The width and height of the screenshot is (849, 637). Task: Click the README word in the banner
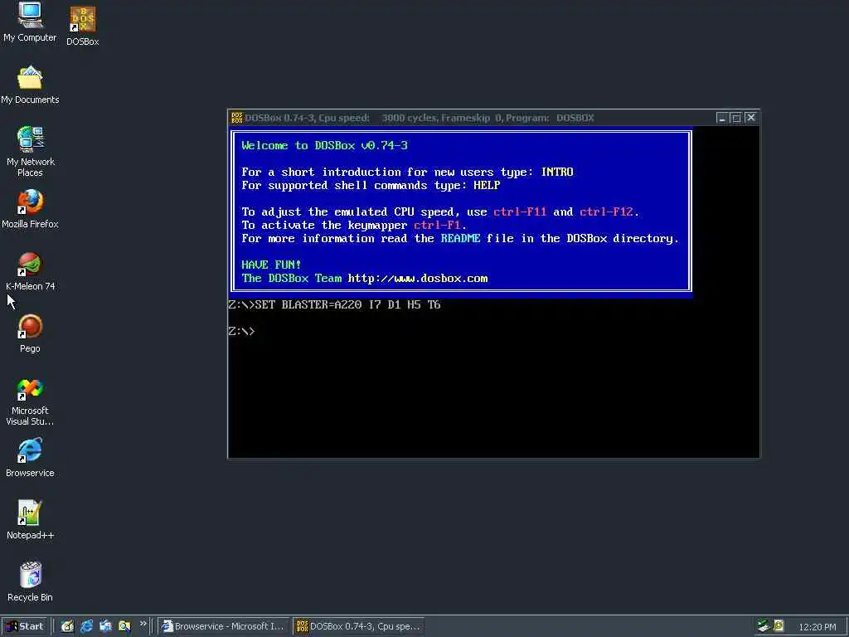pyautogui.click(x=460, y=238)
